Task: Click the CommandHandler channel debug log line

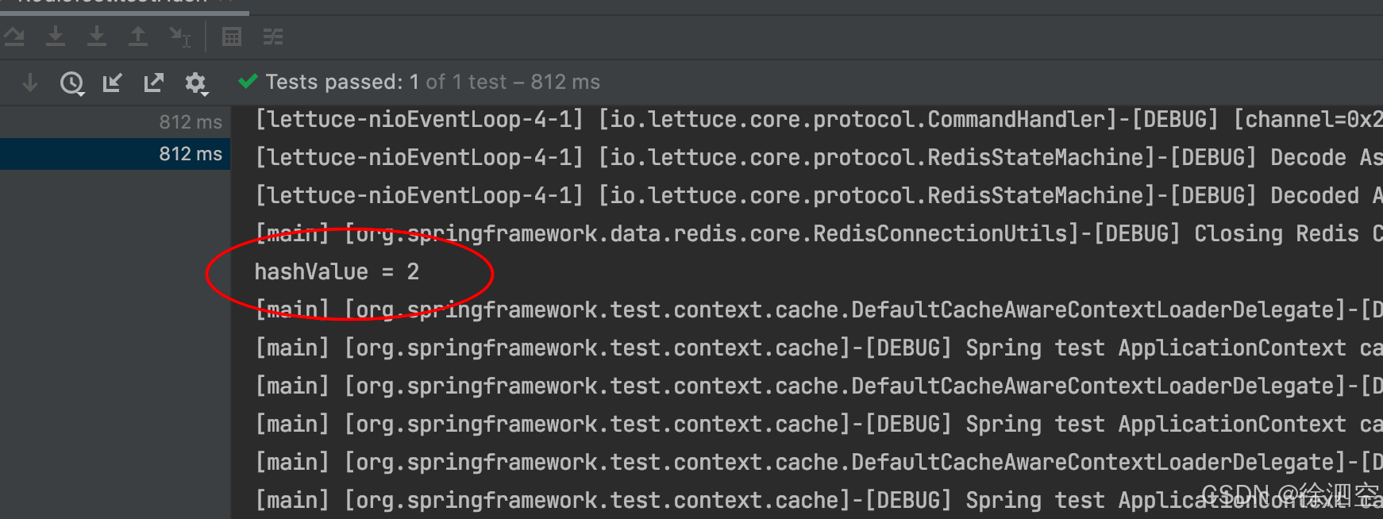Action: click(x=819, y=120)
